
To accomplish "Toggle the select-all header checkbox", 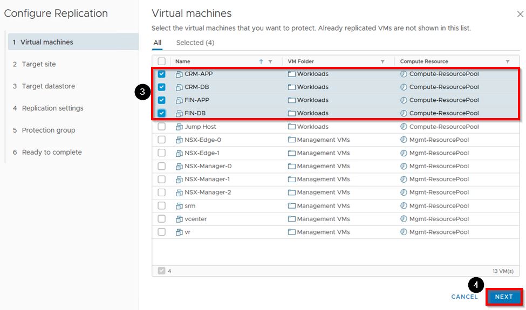I will pyautogui.click(x=162, y=61).
